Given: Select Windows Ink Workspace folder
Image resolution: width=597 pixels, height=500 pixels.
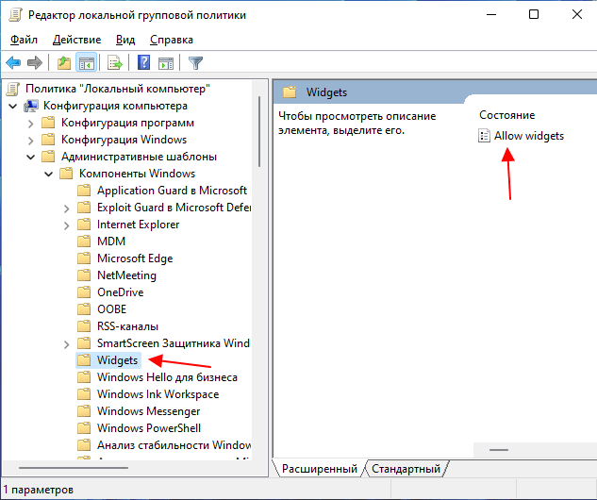Looking at the screenshot, I should pyautogui.click(x=158, y=394).
